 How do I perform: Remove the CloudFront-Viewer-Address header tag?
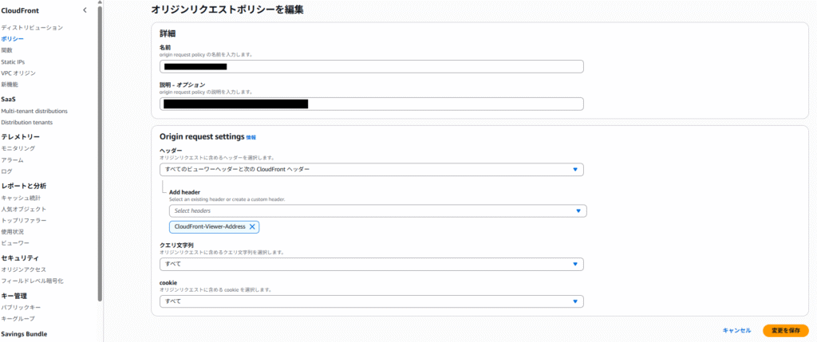[x=252, y=227]
